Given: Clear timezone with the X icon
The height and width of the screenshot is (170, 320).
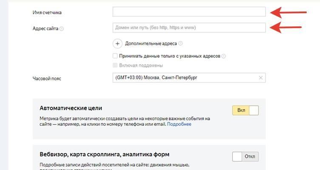Looking at the screenshot, I should (x=261, y=78).
